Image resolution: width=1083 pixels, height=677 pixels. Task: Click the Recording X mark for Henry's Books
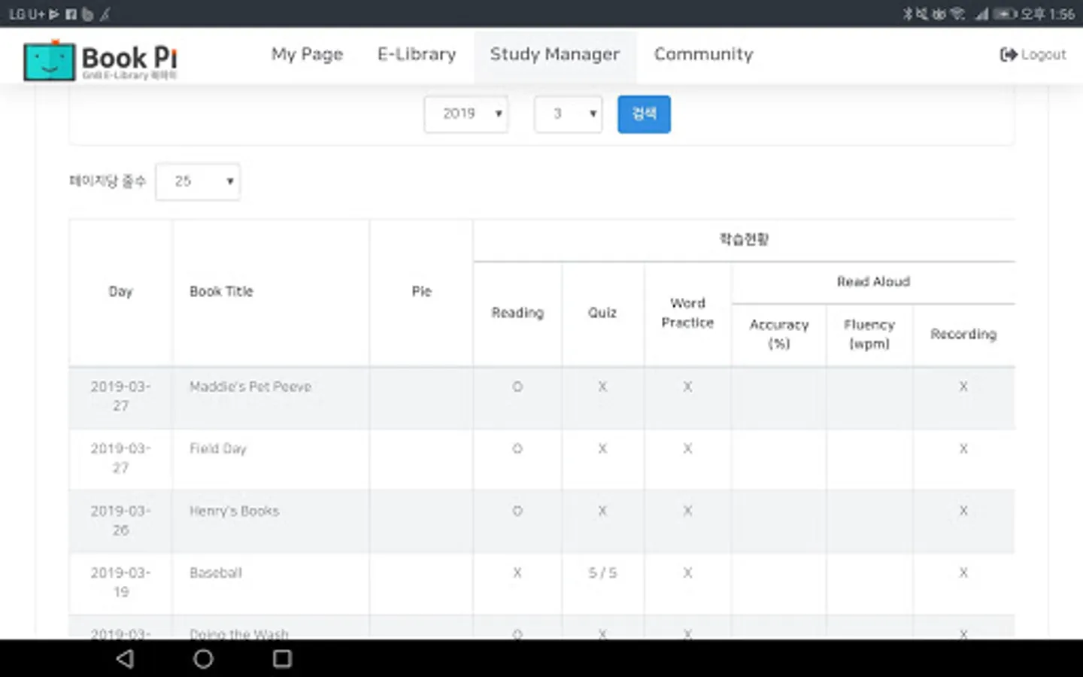(x=963, y=512)
